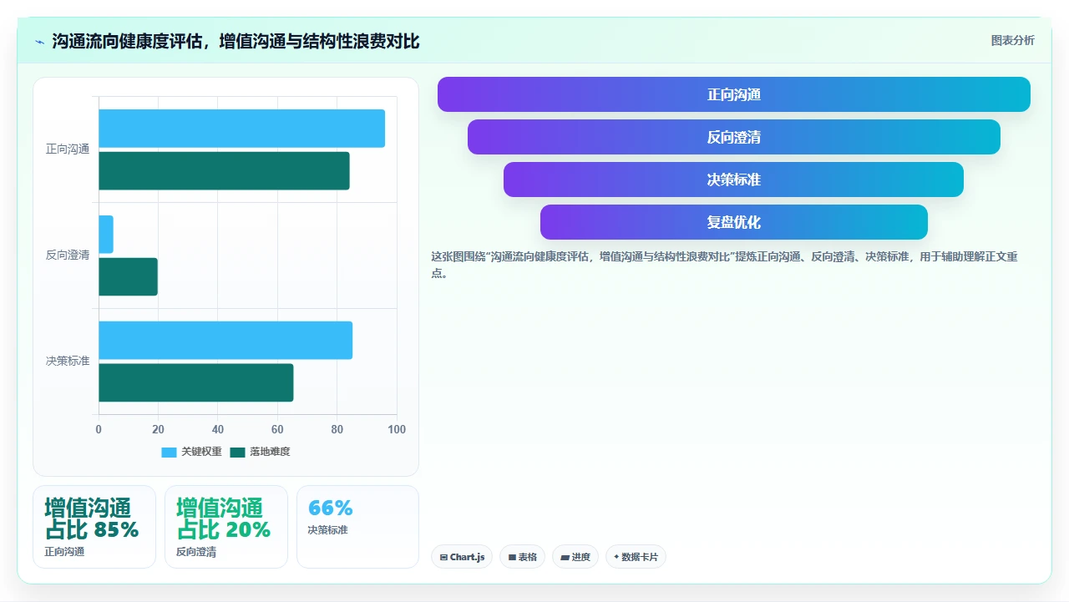Click the green 落地难度 bar for 正向沟通
Image resolution: width=1069 pixels, height=602 pixels.
[224, 170]
